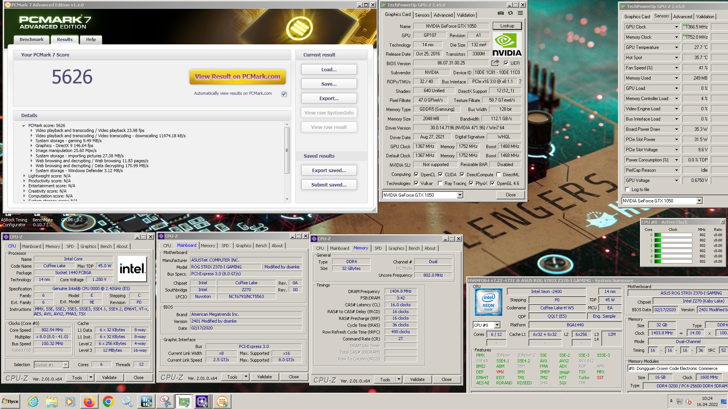Click Bus Interface question mark icon
728x409 pixels.
pos(520,81)
